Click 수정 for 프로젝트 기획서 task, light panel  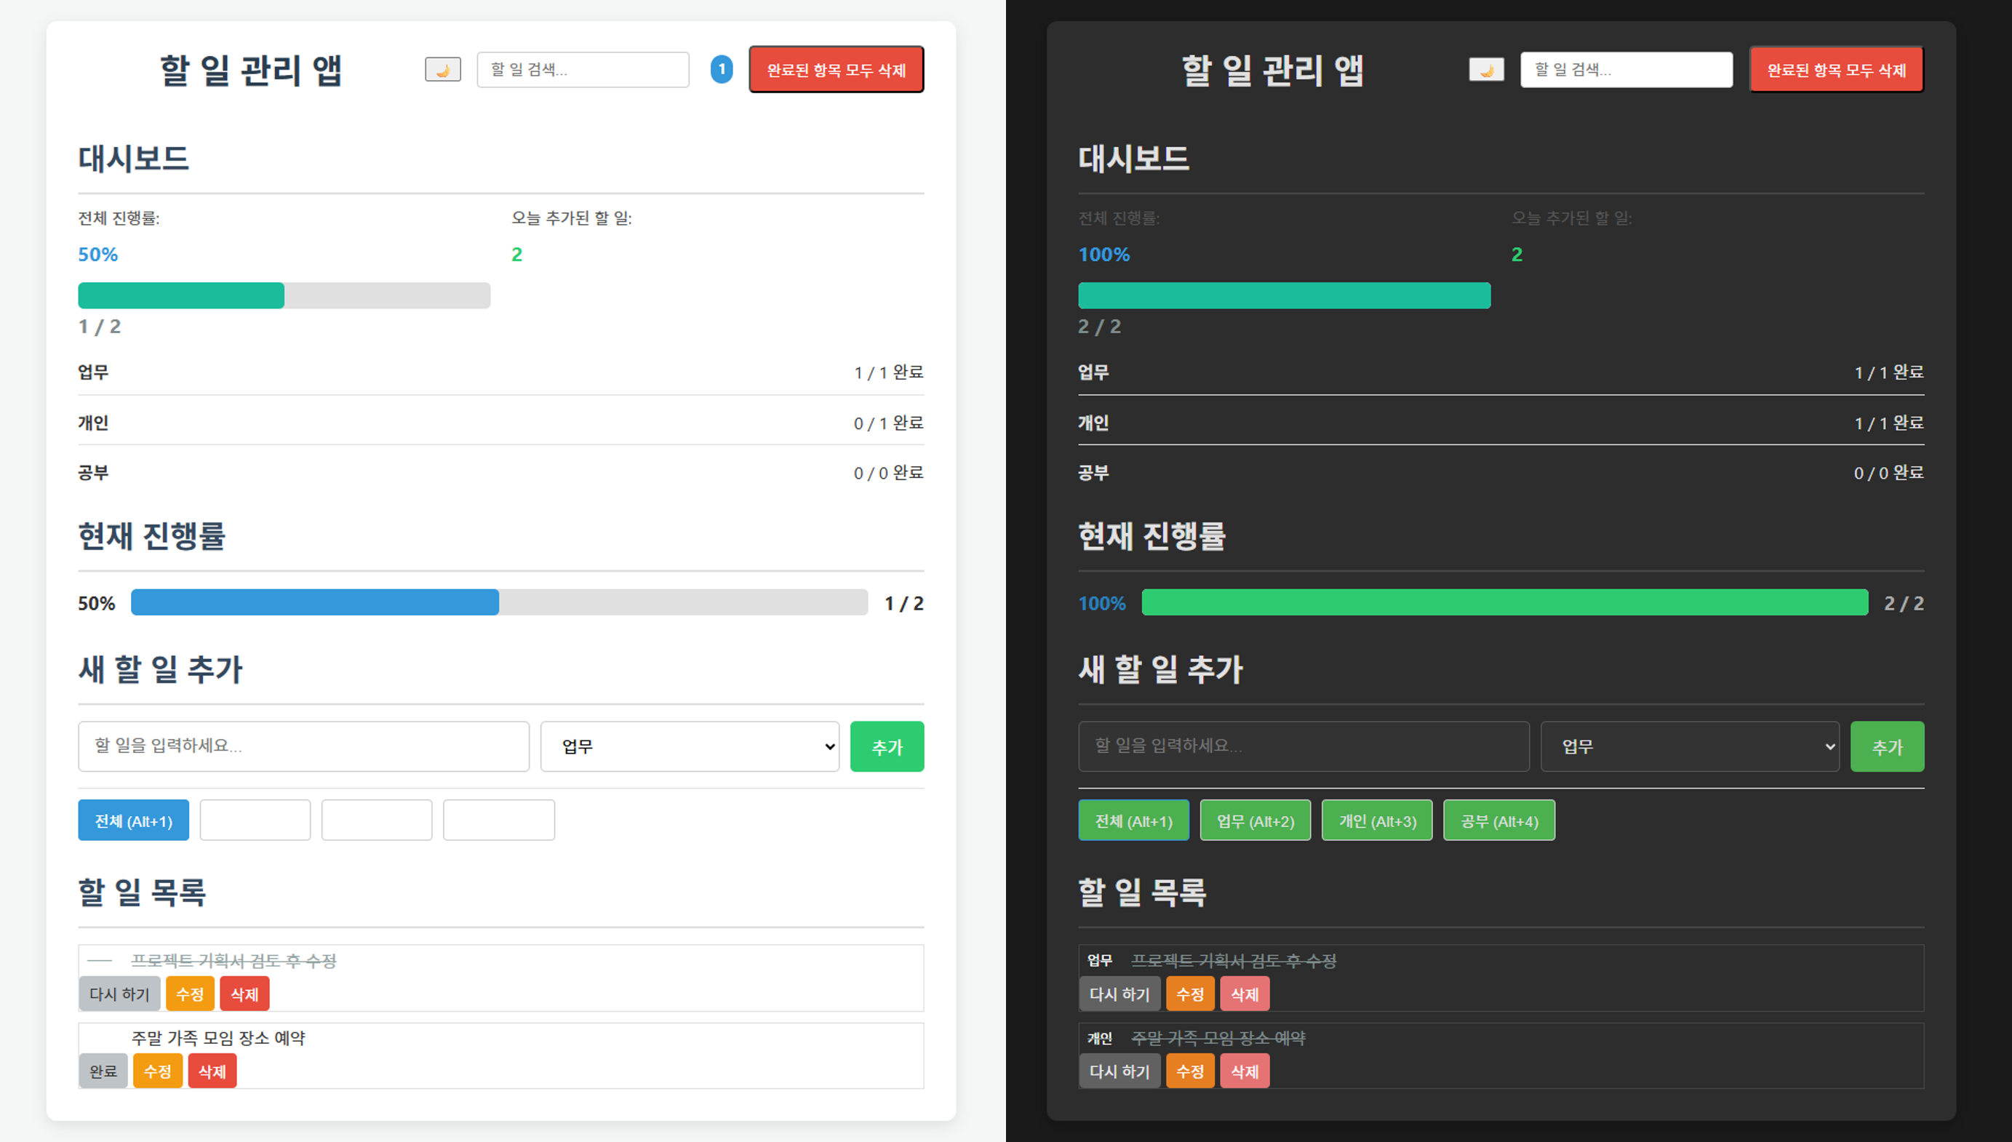tap(190, 994)
